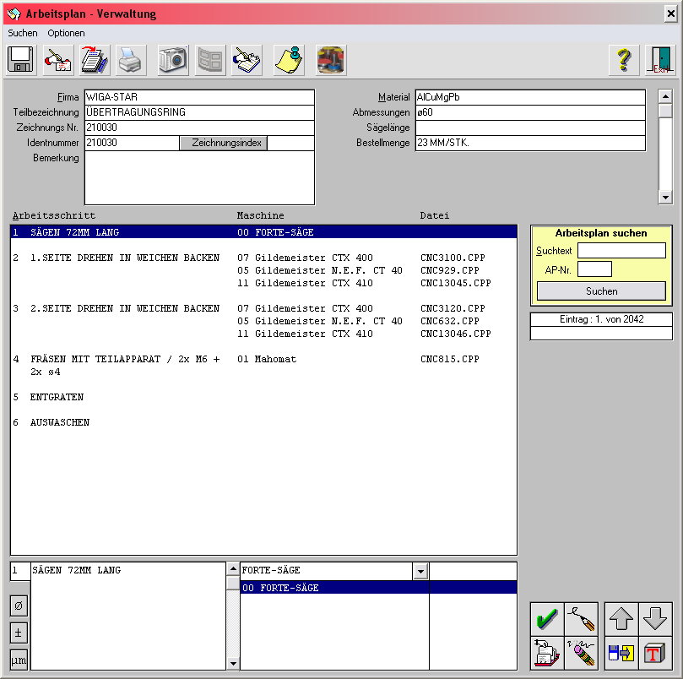Click the camera icon in toolbar
Viewport: 683px width, 679px height.
pos(173,60)
